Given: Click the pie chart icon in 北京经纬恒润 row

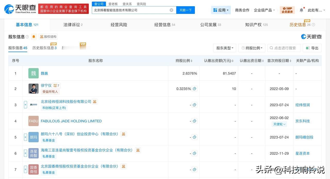Looking at the screenshot, I should 194,105.
